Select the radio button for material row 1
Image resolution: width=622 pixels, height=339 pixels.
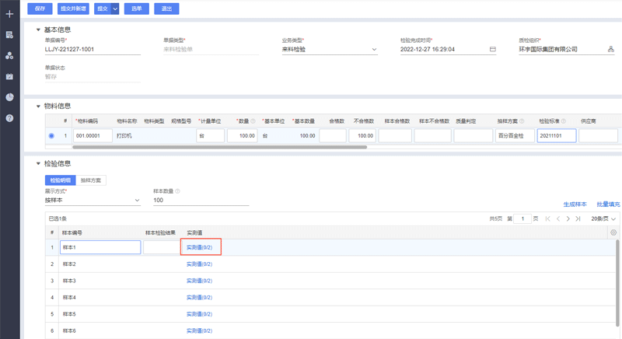(x=52, y=136)
